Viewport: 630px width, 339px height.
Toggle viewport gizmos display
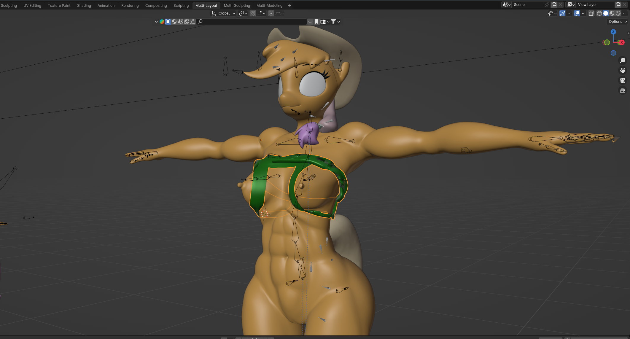click(x=562, y=13)
